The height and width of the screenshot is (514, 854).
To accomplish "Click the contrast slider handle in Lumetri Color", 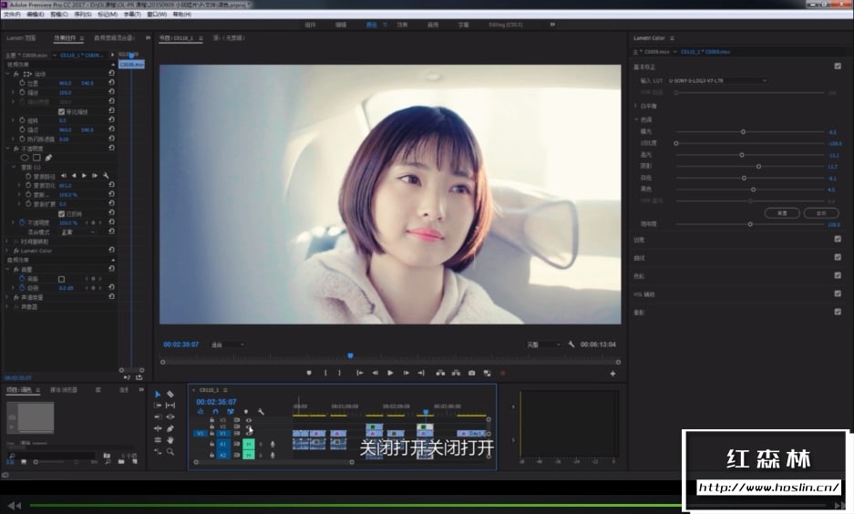I will (x=676, y=143).
